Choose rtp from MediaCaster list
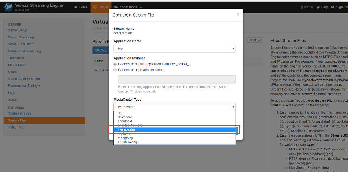348x172 pixels. (174, 113)
